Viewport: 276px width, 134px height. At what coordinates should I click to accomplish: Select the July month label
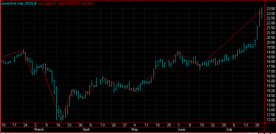pos(229,130)
